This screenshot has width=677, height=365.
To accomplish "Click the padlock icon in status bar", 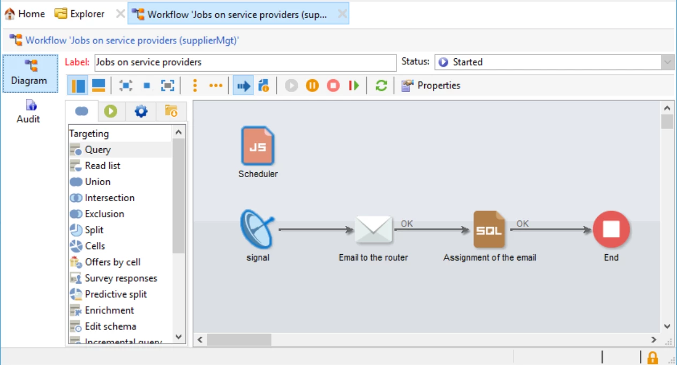I will [652, 358].
